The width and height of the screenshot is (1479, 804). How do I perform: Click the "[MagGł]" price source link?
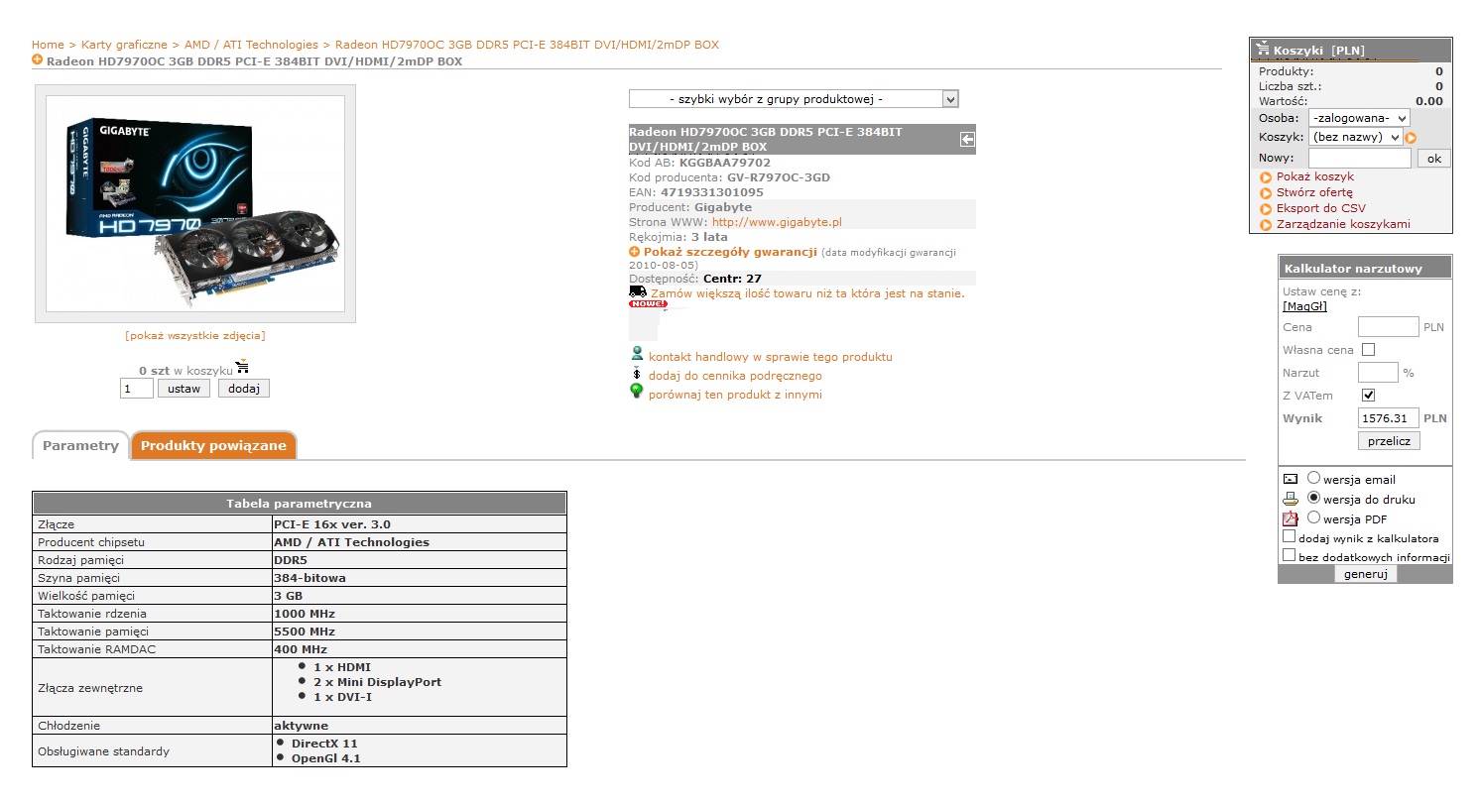(x=1304, y=306)
